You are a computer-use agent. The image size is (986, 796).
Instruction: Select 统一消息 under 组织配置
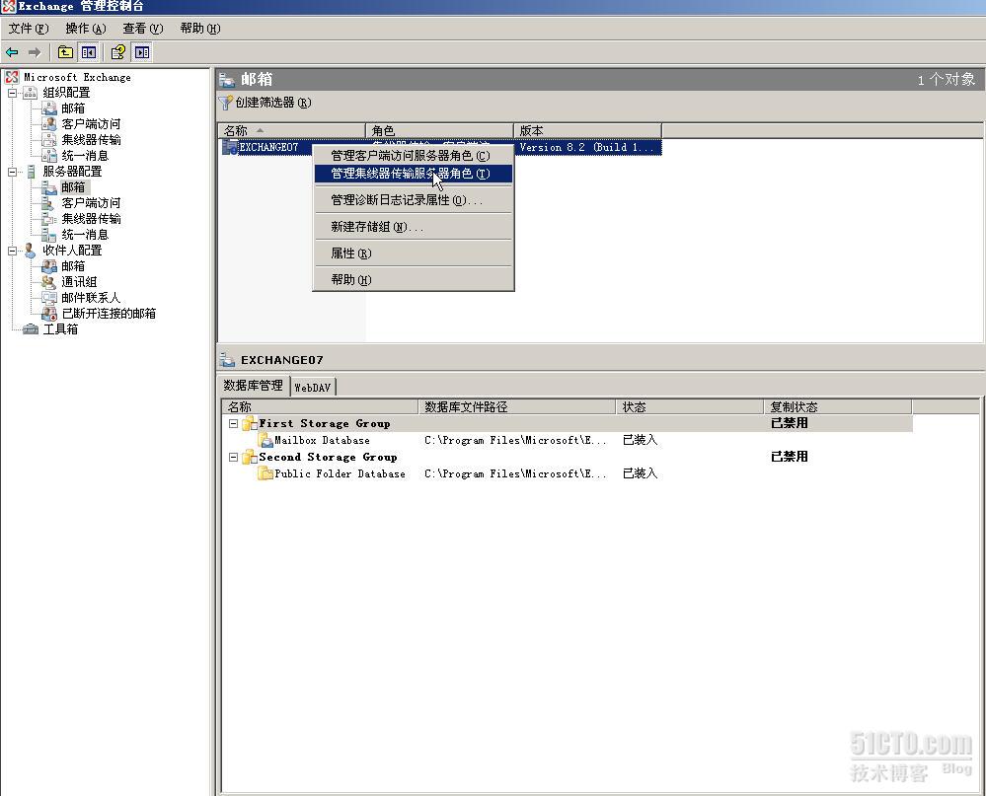(85, 156)
